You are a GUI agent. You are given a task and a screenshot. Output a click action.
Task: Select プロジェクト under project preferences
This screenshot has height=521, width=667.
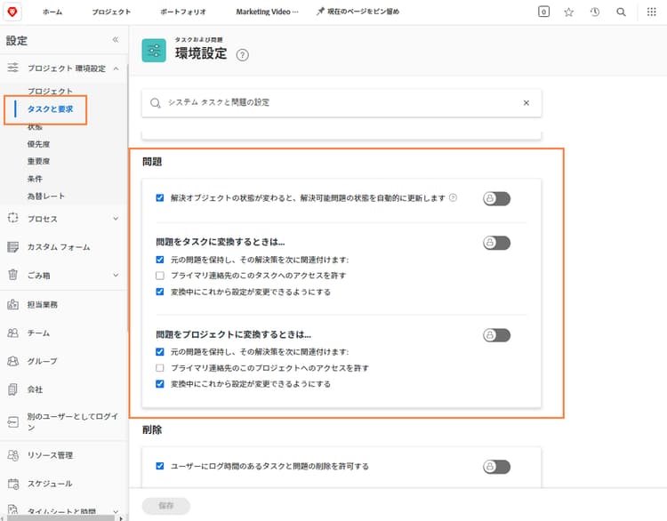point(50,91)
